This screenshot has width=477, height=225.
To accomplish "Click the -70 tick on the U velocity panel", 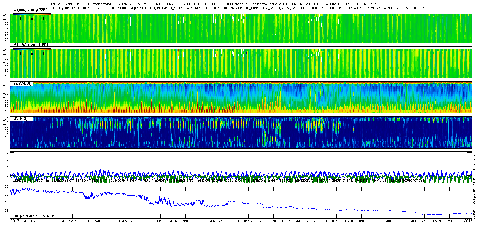I will point(6,40).
